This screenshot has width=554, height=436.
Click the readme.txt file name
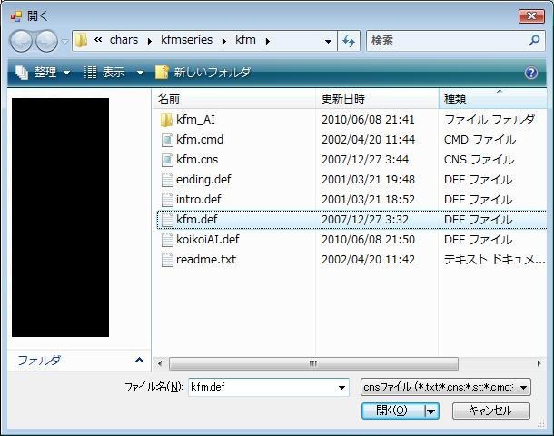click(x=206, y=260)
